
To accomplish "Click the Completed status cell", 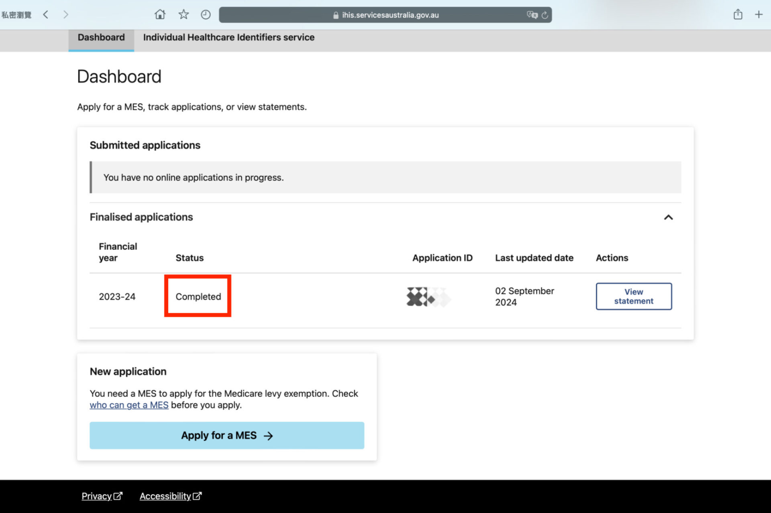I will (x=198, y=296).
